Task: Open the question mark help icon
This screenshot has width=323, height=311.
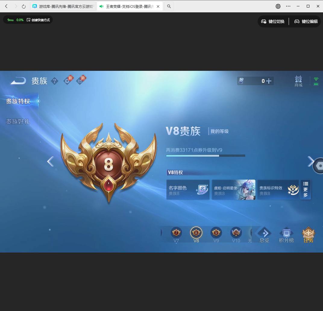Action: point(54,81)
